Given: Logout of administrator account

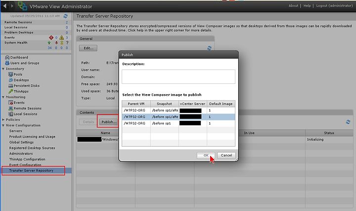Looking at the screenshot, I should coord(334,5).
